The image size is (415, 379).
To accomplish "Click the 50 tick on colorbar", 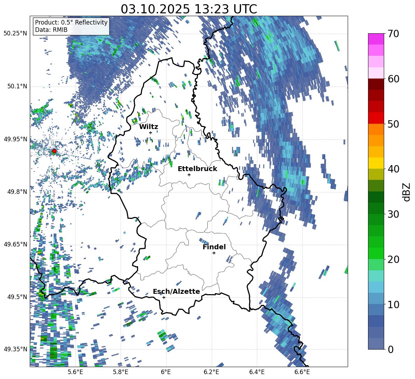I will (393, 124).
